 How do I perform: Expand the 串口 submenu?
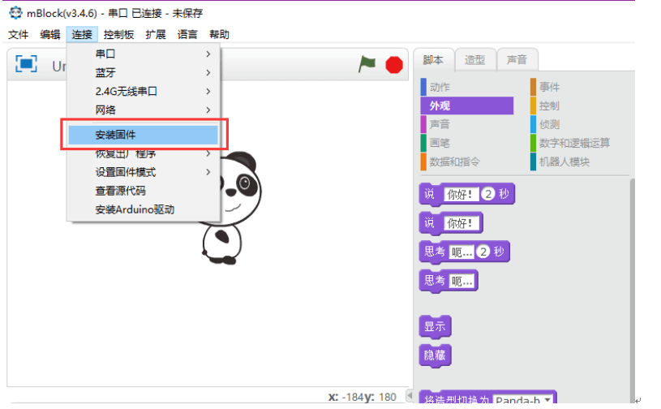pyautogui.click(x=144, y=54)
